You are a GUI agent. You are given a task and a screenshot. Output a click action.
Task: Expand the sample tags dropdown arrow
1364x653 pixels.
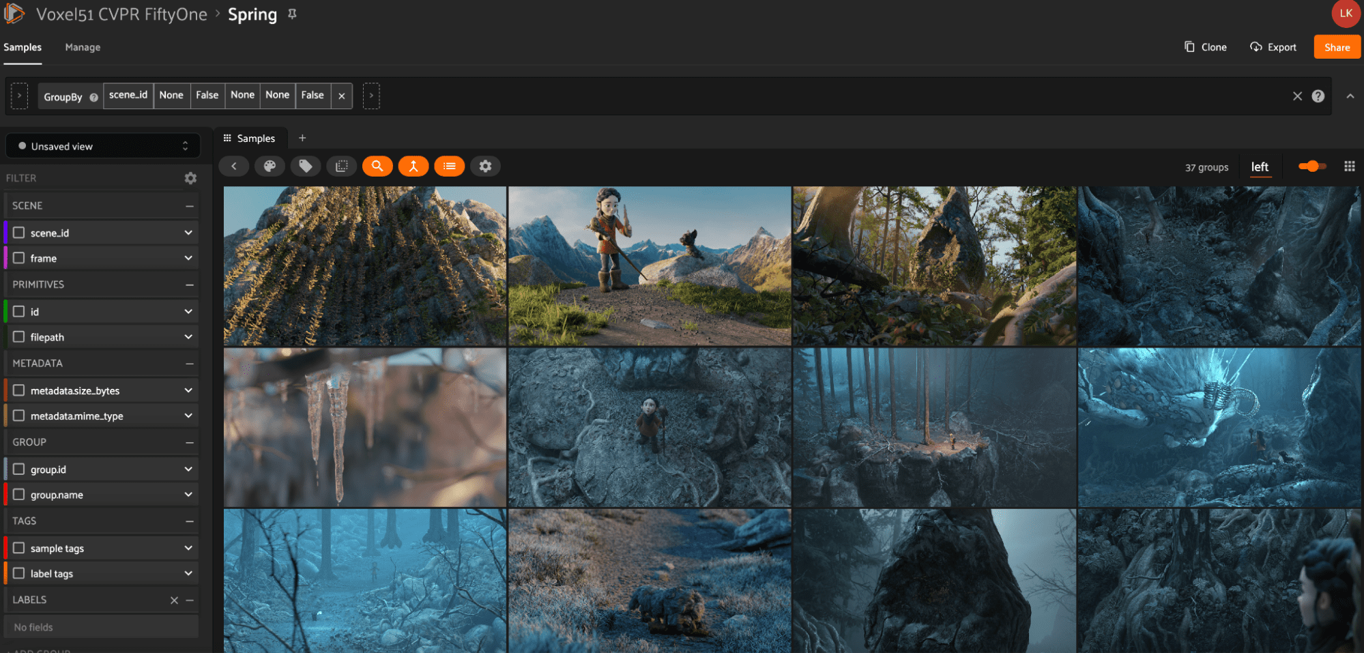click(x=188, y=548)
